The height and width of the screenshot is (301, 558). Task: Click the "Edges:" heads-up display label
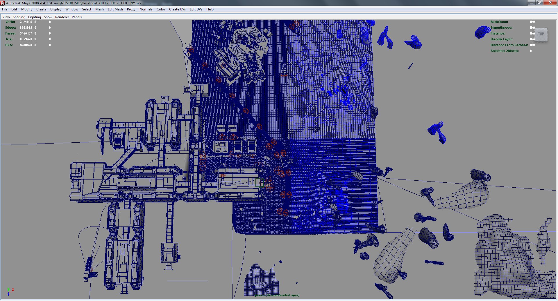click(11, 28)
